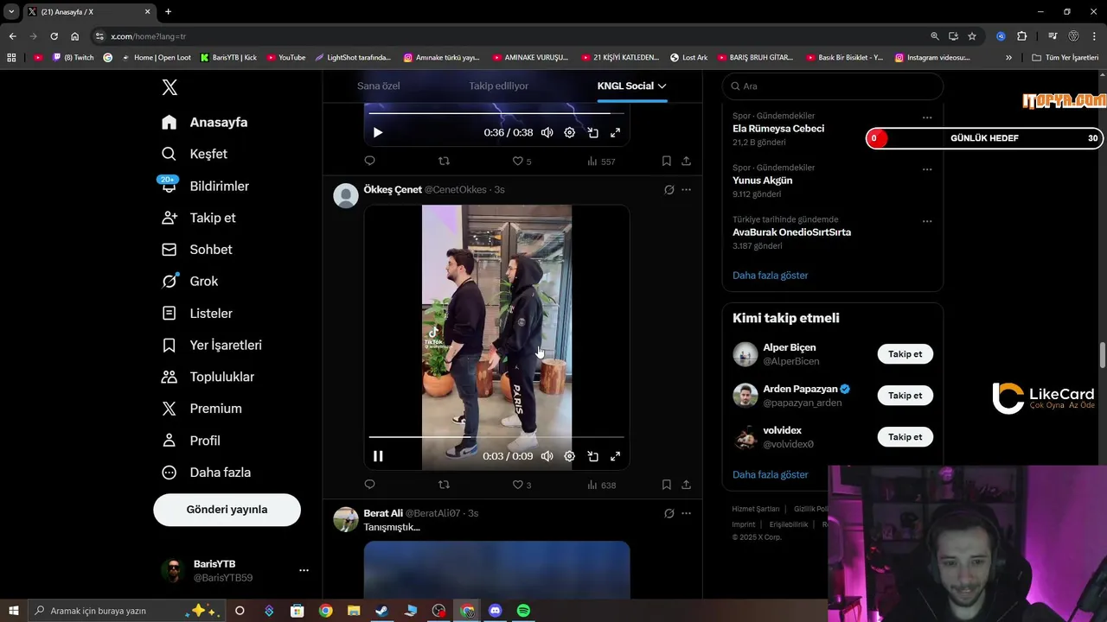This screenshot has width=1107, height=622.
Task: Open options for AvaBurak OnedioSırtSırta trend
Action: tap(927, 221)
